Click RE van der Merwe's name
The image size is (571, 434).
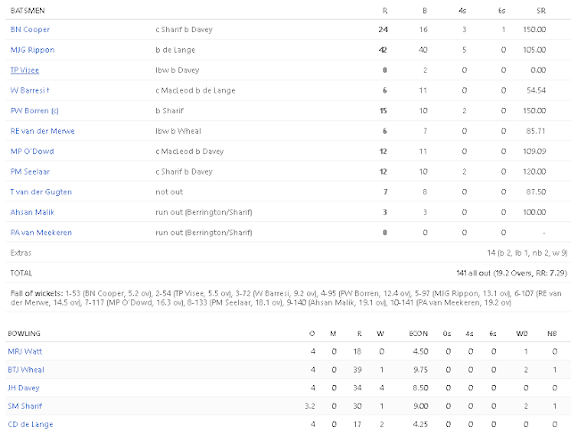coord(42,131)
